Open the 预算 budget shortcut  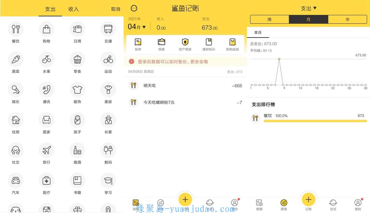click(x=161, y=45)
